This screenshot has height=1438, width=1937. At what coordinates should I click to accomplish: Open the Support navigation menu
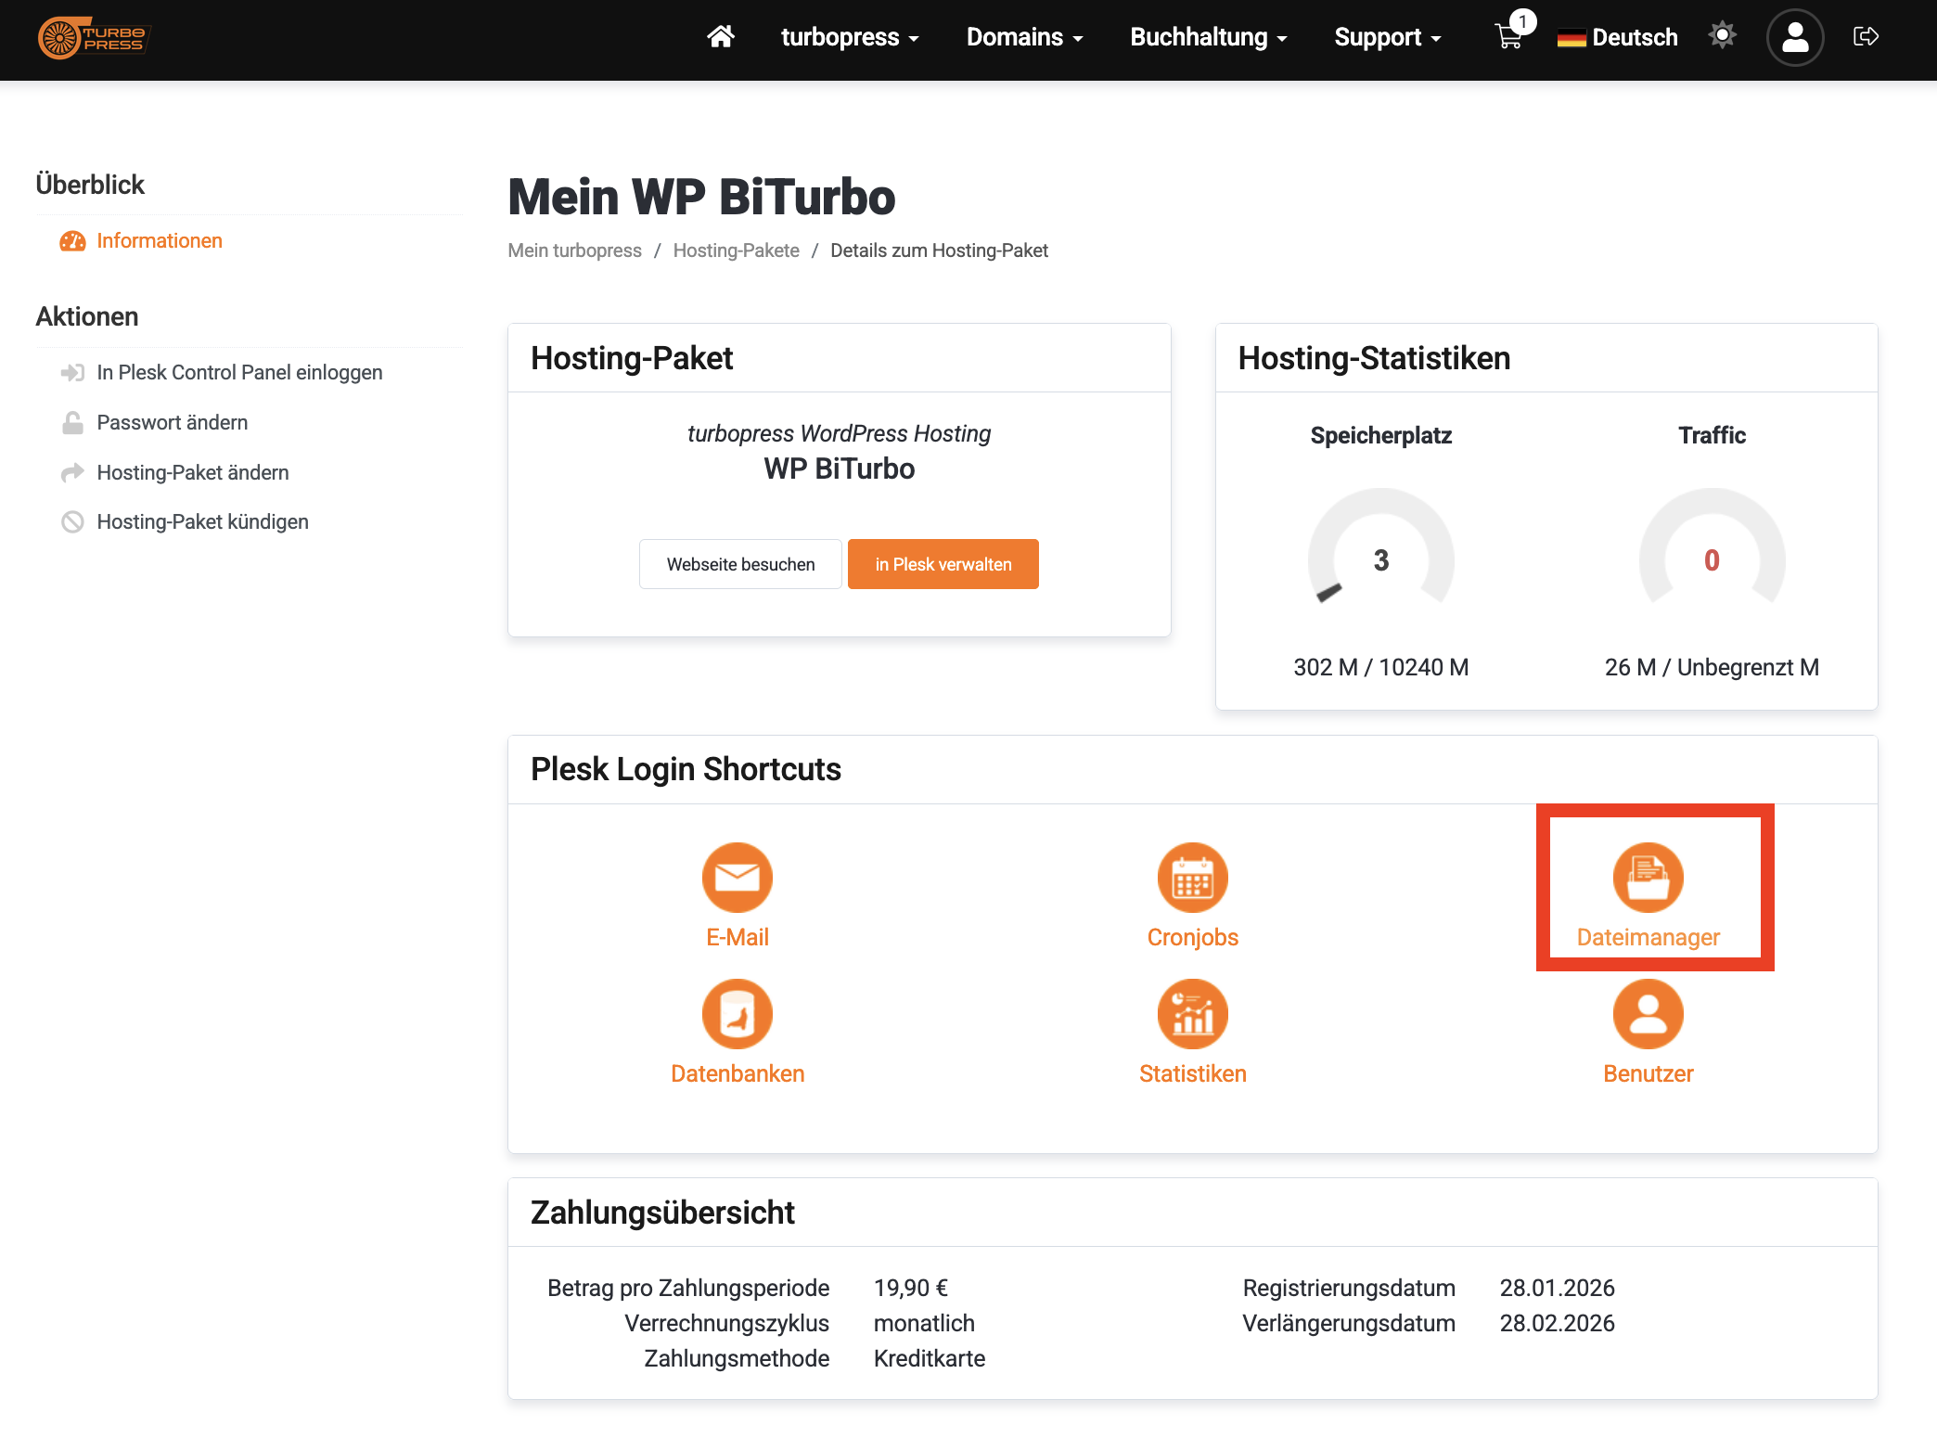pyautogui.click(x=1387, y=37)
